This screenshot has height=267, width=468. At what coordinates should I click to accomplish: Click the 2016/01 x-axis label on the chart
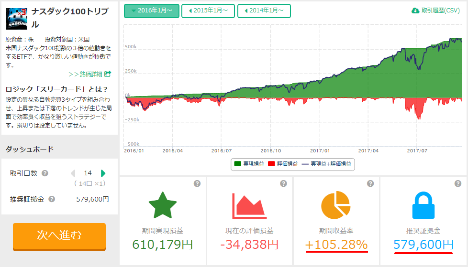(134, 151)
